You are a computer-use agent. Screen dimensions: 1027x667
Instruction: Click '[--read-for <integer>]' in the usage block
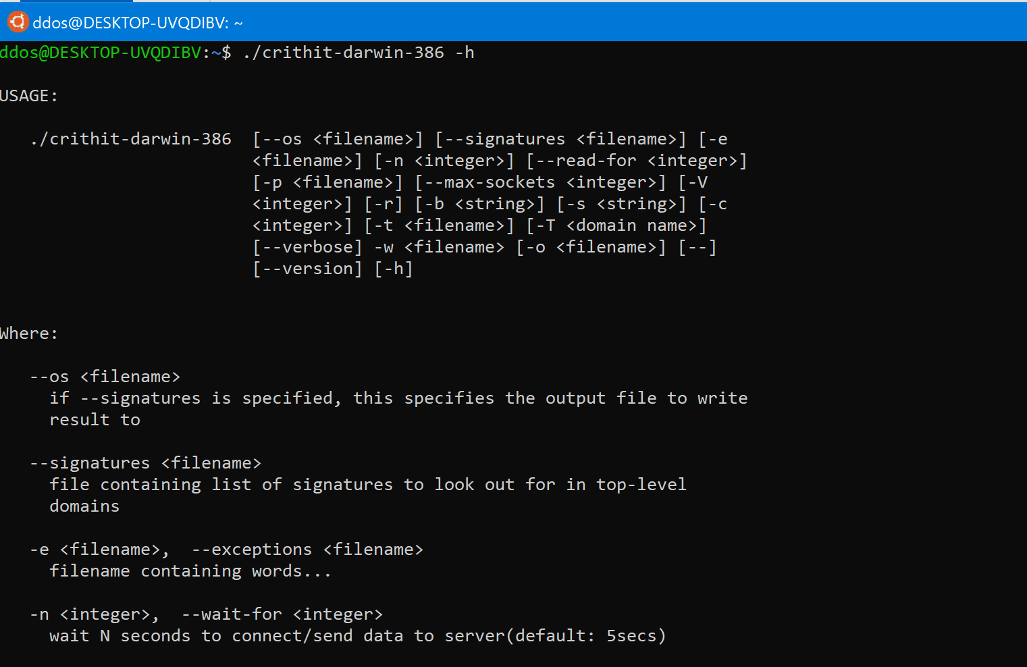click(x=637, y=161)
